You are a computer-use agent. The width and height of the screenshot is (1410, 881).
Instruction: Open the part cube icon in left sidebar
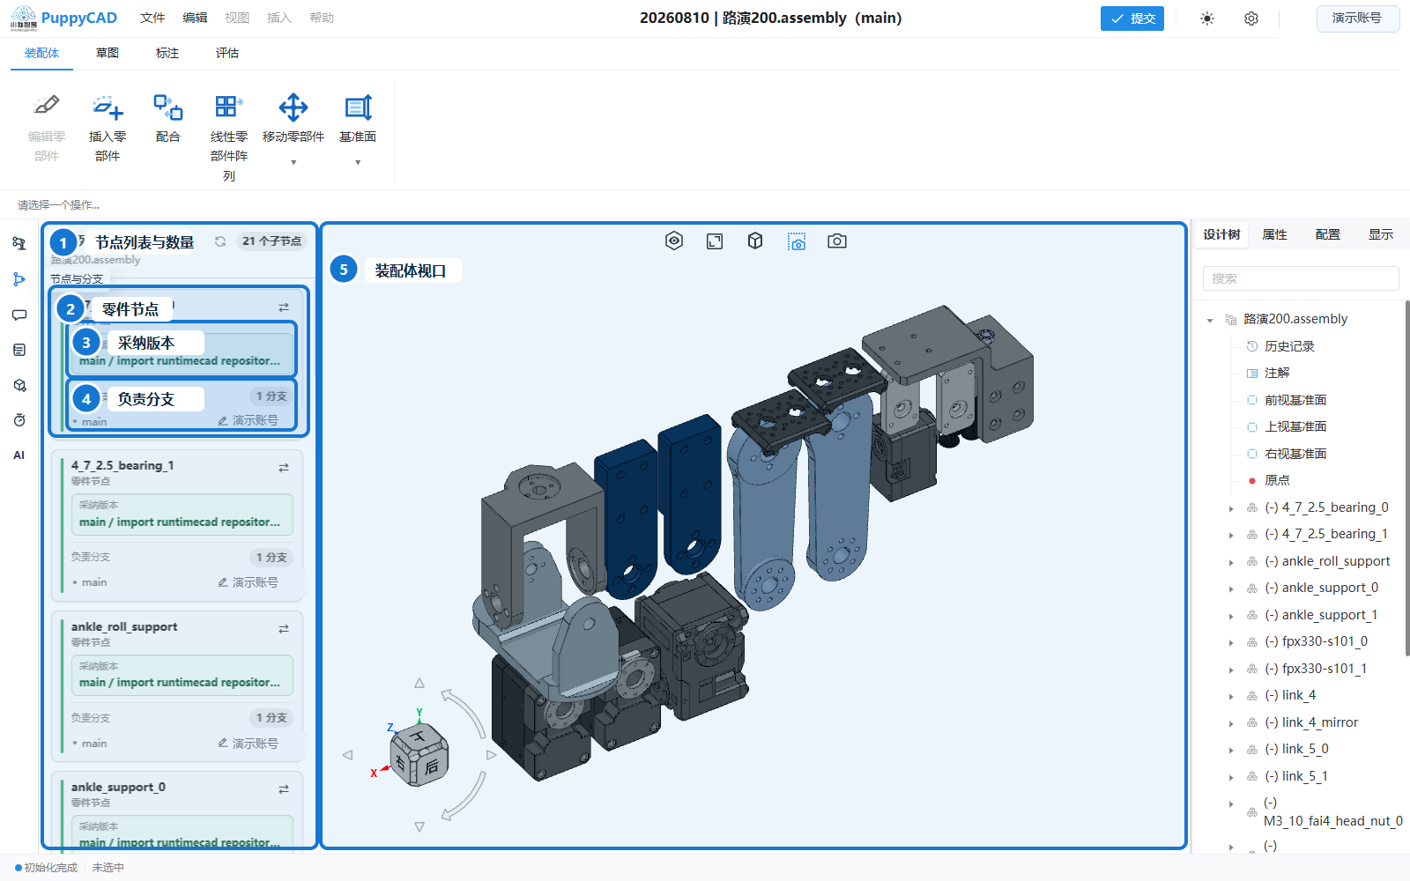19,385
